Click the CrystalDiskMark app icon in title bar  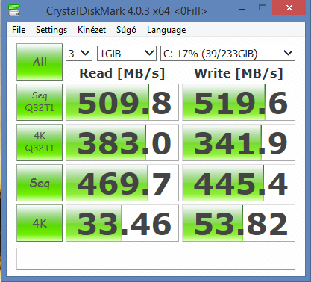click(x=14, y=10)
